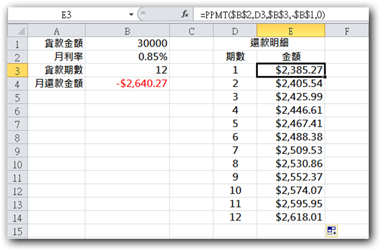Select cell showing $2,405.54
Viewport: 381px width, 251px height.
pos(291,84)
